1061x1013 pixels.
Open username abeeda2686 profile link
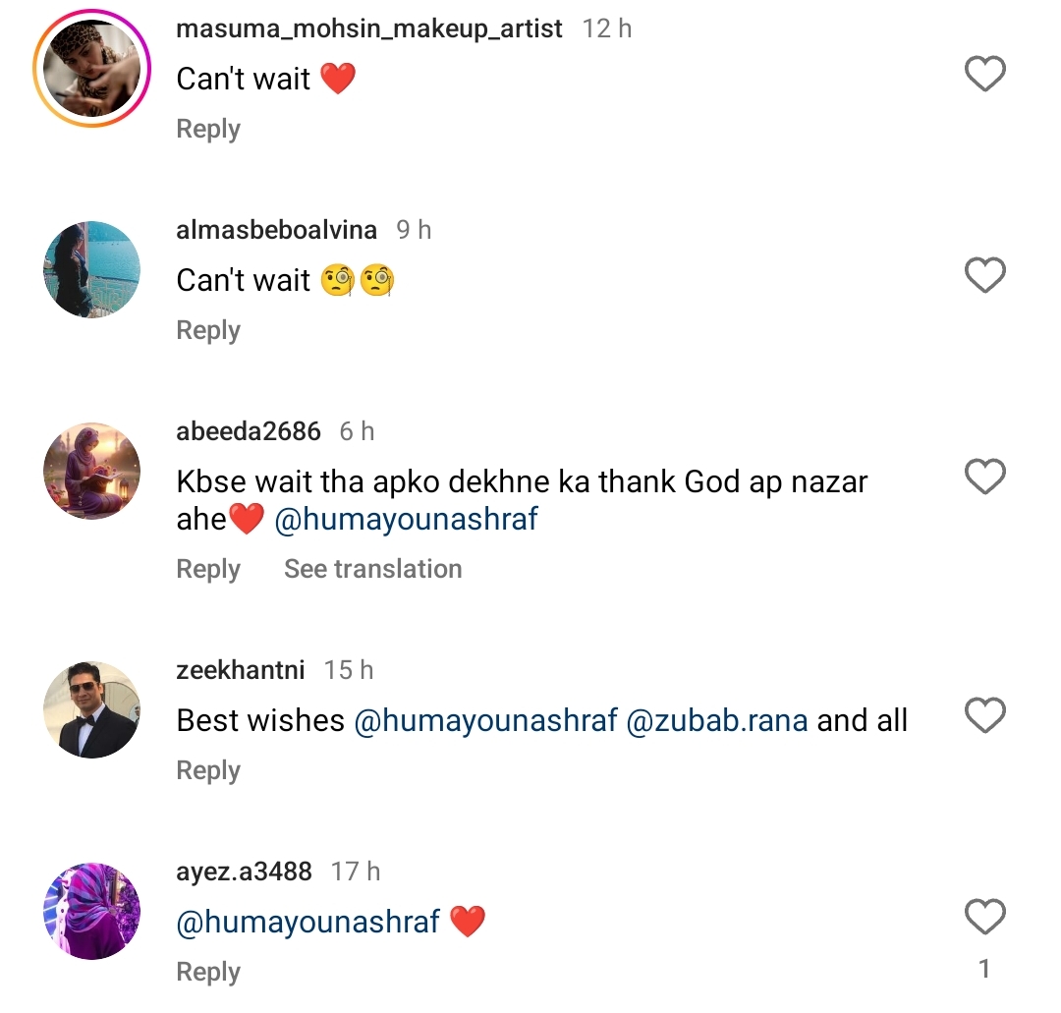249,431
